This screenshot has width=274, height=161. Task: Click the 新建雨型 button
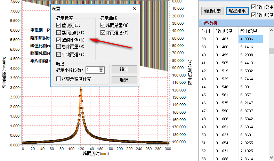pos(212,11)
